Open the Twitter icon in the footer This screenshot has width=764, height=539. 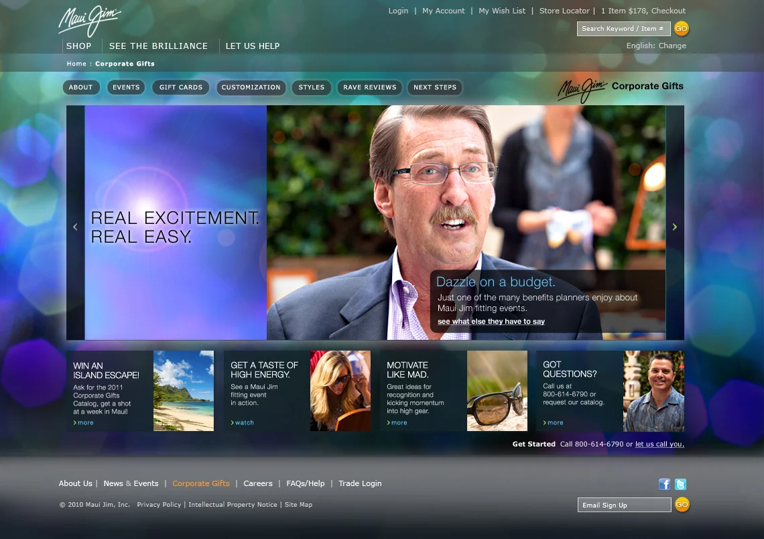click(680, 484)
